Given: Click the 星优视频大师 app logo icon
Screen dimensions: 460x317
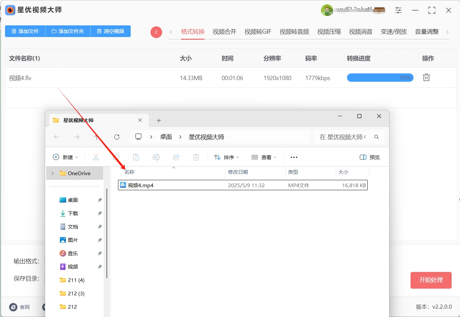Looking at the screenshot, I should (x=10, y=10).
